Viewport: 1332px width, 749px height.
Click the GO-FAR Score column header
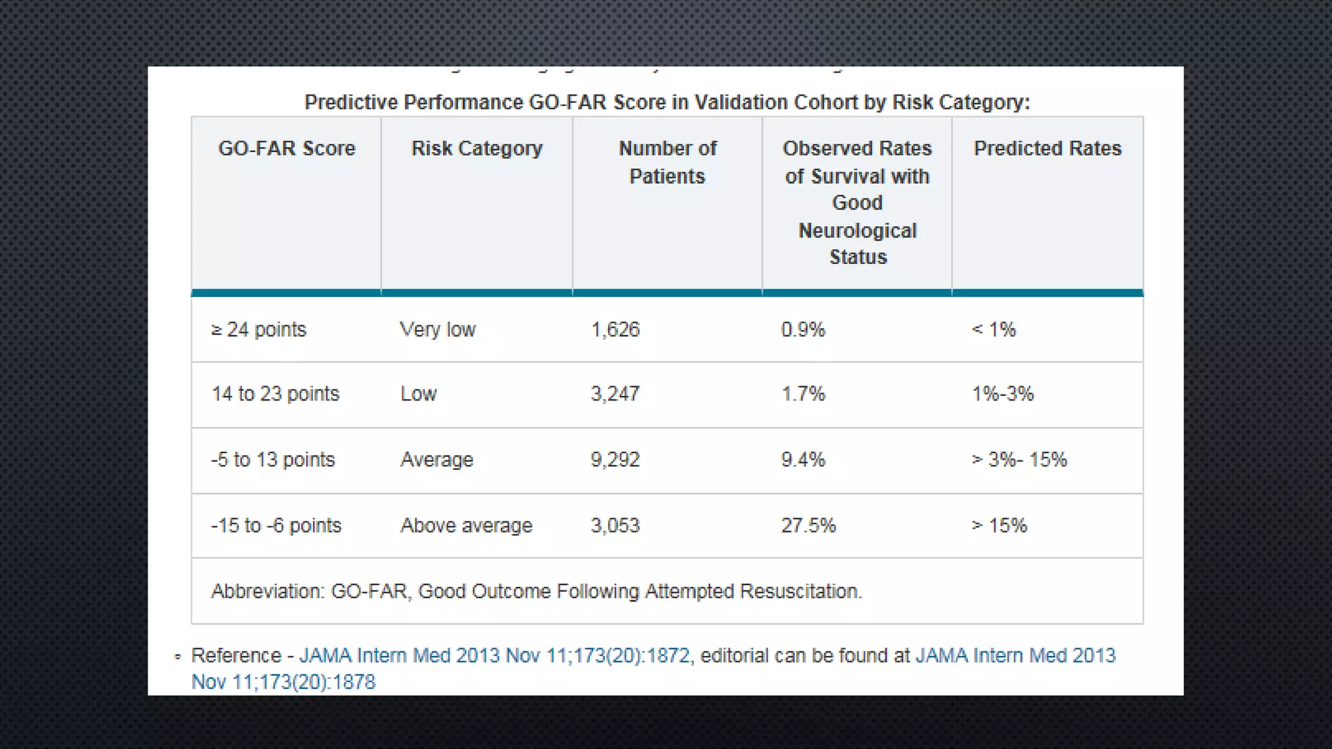(286, 148)
